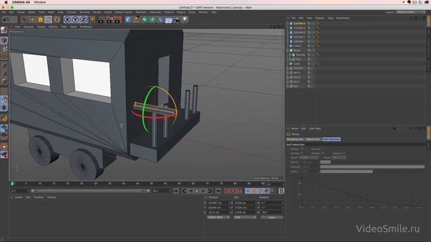Toggle the X axis lock
This screenshot has width=431, height=242.
click(67, 19)
